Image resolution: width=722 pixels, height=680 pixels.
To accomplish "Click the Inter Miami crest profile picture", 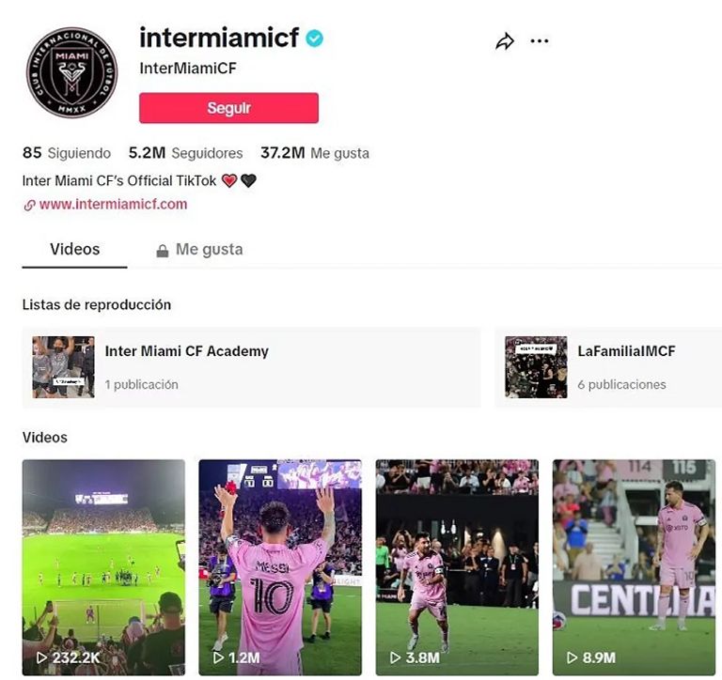I will coord(71,72).
